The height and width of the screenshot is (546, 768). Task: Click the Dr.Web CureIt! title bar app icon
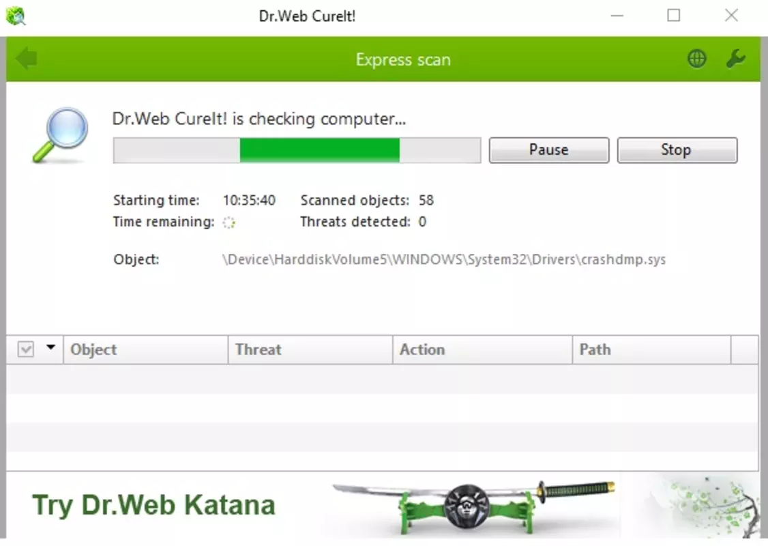16,16
